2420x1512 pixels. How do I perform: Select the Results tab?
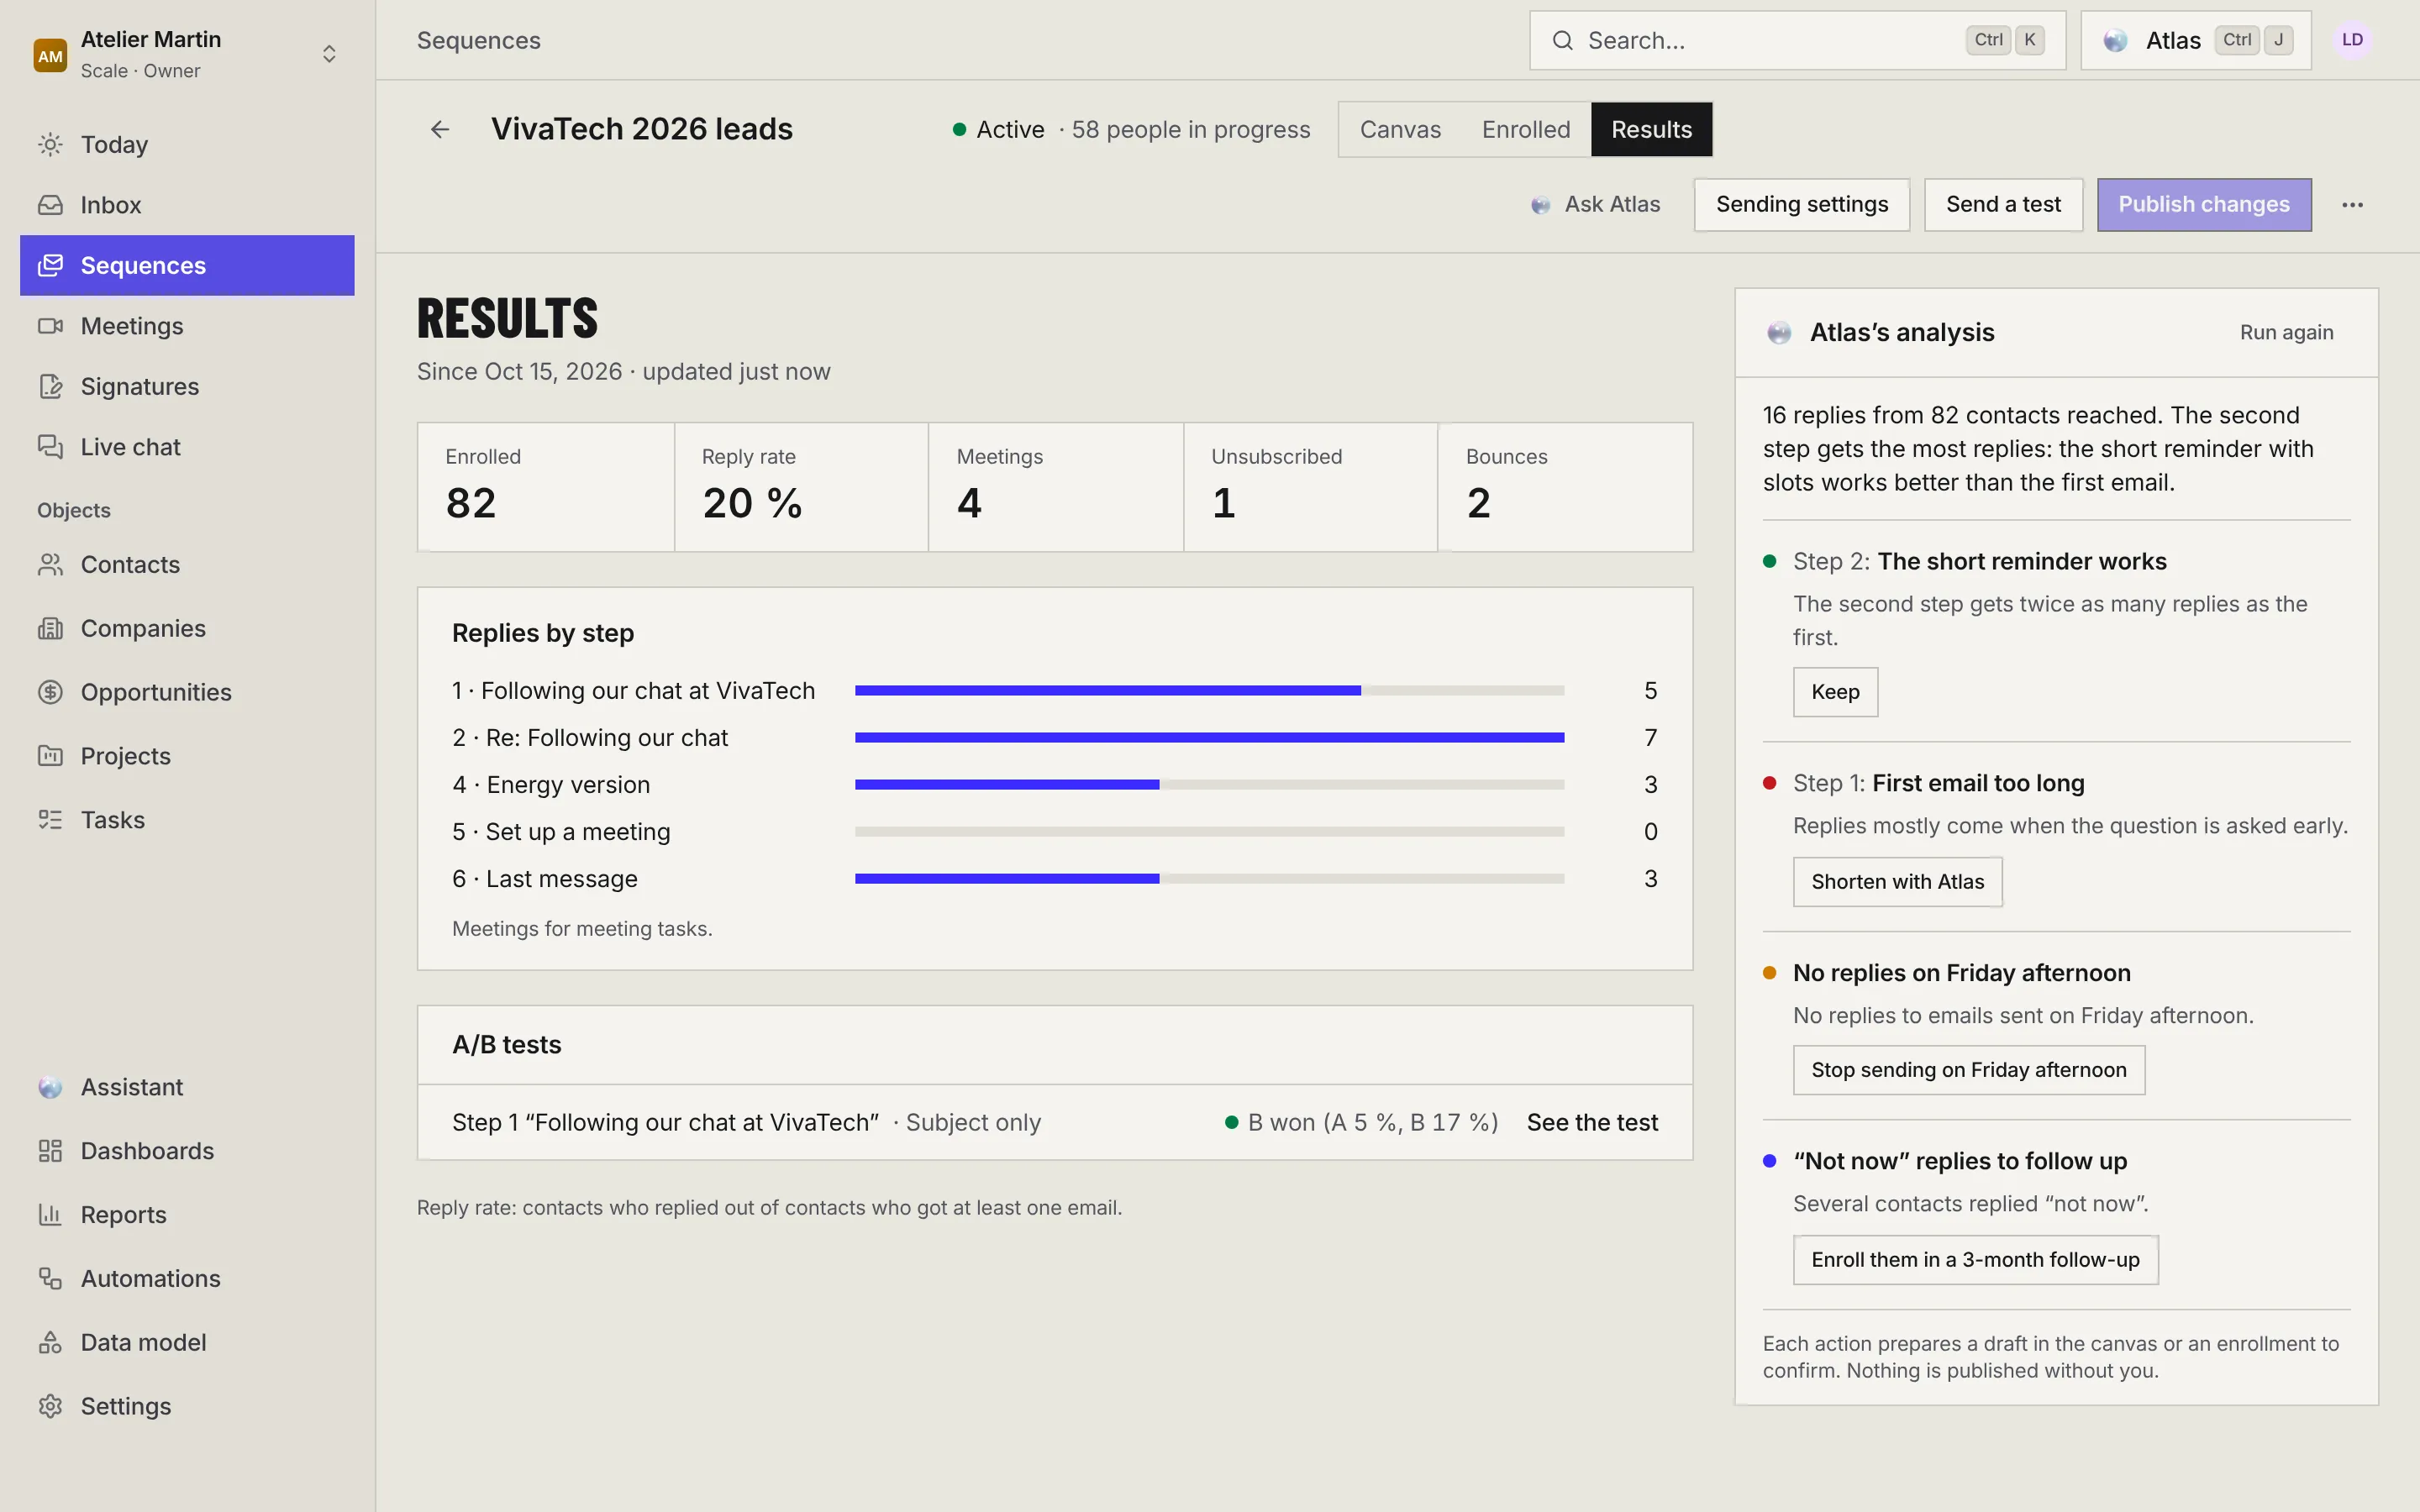pos(1651,130)
